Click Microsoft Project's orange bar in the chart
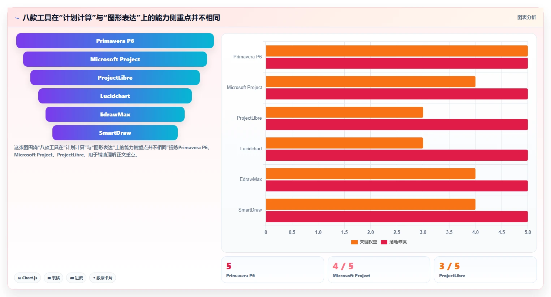Viewport: 551px width, 297px height. 371,81
